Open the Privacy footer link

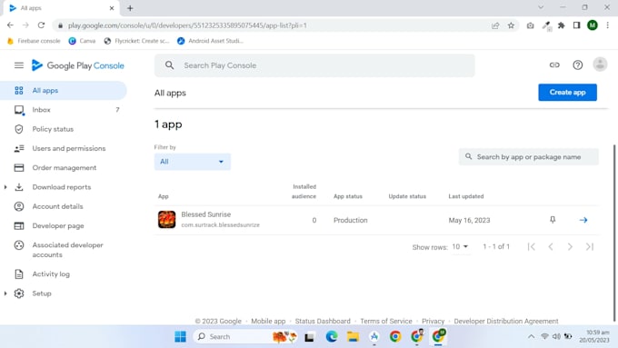click(x=433, y=322)
